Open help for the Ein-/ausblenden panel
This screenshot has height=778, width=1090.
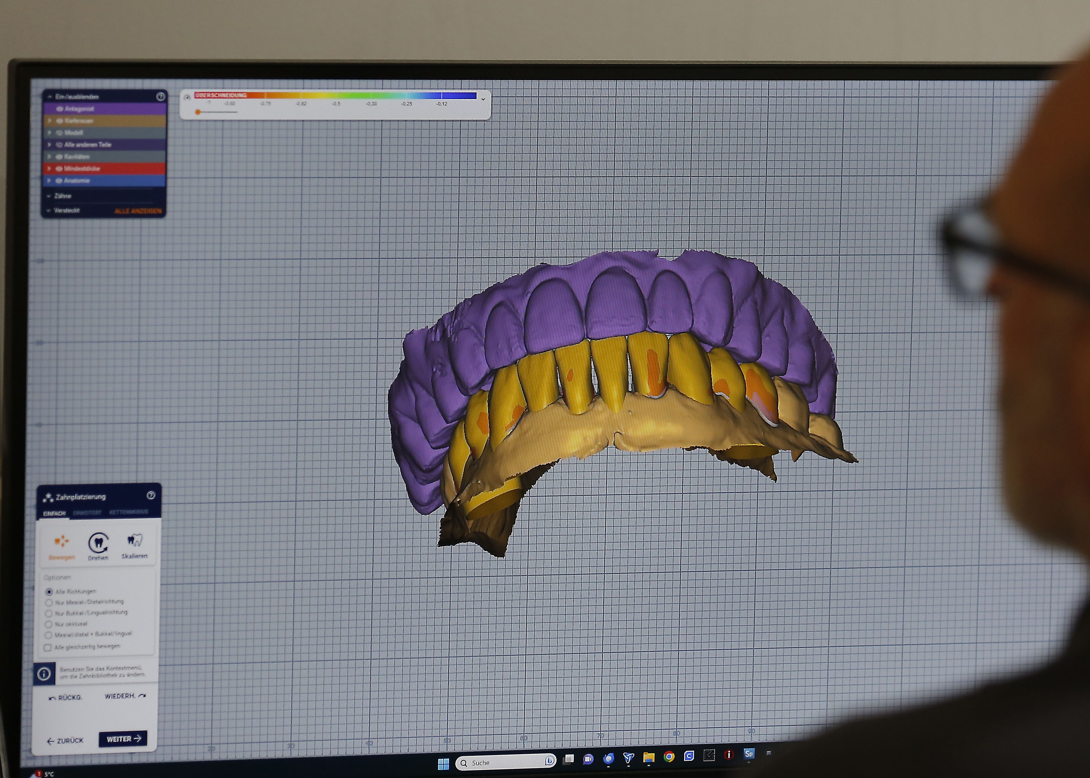tap(161, 96)
